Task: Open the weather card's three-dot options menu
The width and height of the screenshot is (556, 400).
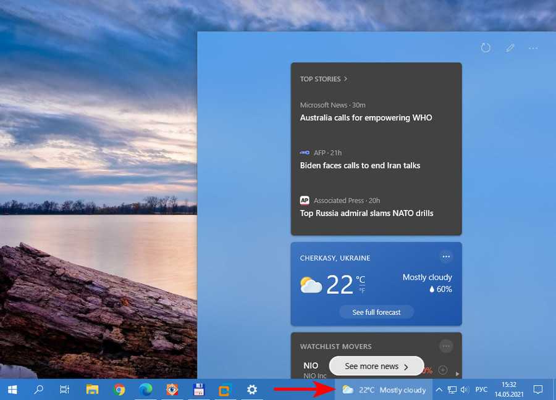Action: (446, 257)
